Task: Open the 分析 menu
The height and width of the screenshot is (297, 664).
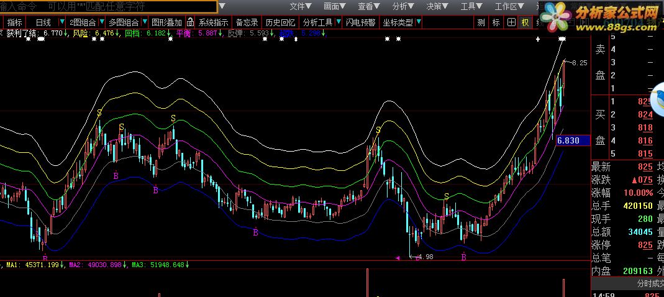Action: pos(403,6)
